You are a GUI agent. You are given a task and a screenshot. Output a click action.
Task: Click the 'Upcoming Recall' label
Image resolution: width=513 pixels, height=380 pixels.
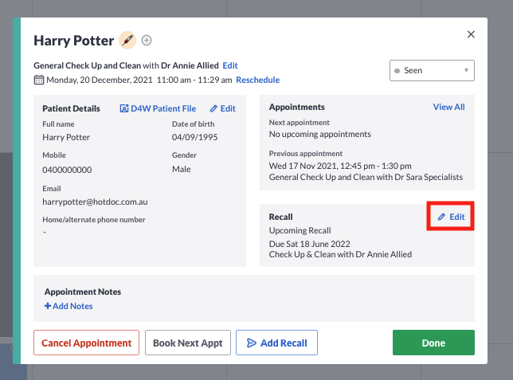click(300, 230)
